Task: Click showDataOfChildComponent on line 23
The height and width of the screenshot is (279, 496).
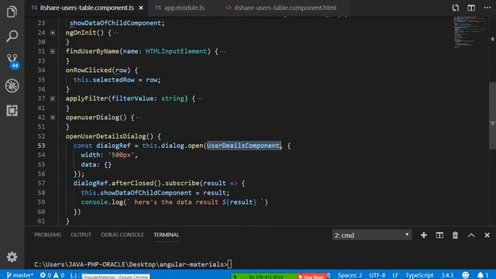Action: 115,23
